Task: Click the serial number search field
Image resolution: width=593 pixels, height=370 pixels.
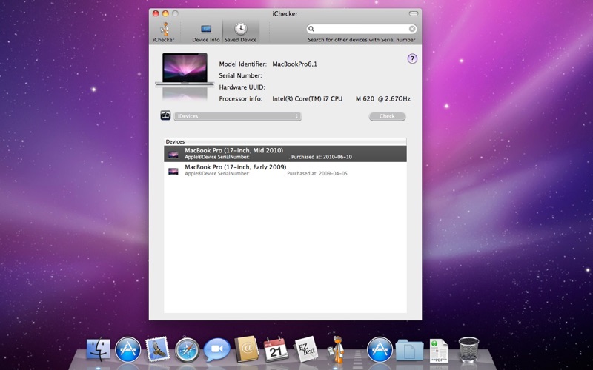Action: (x=362, y=29)
